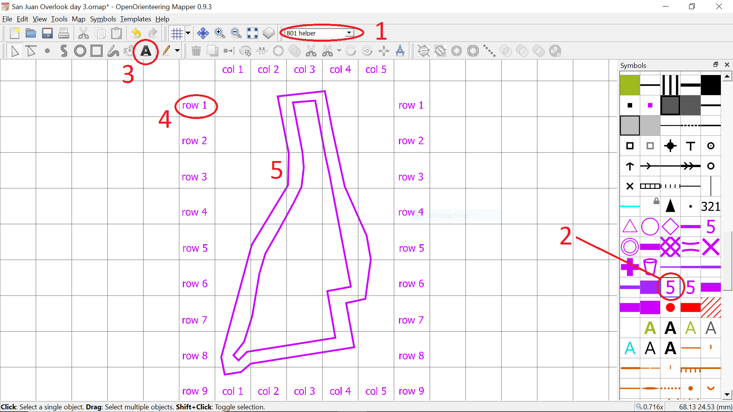Click the Zoom in magnifier icon
Viewport: 733px width, 412px height.
220,33
